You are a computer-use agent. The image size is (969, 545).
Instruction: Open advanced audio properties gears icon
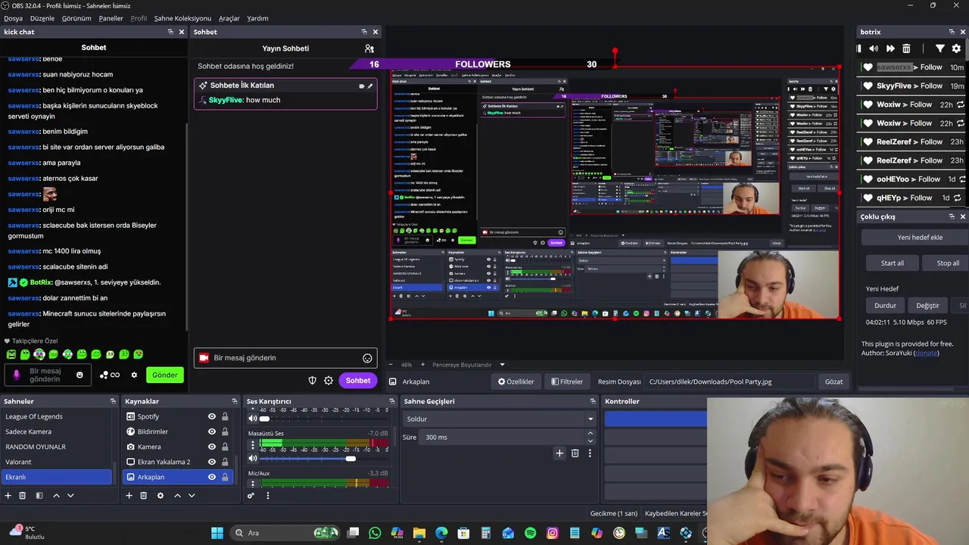click(x=251, y=496)
